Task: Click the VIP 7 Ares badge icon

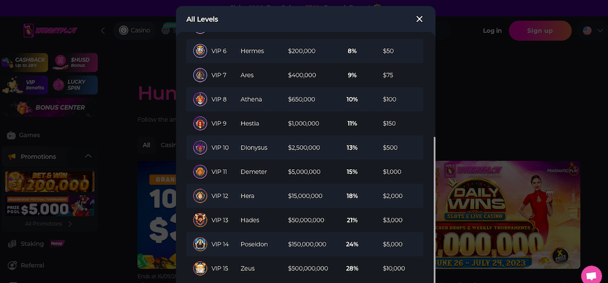Action: (x=200, y=75)
